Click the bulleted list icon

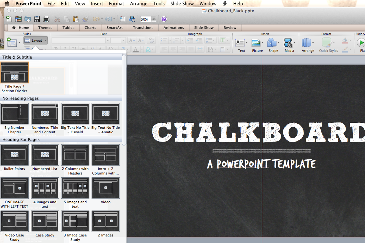164,40
